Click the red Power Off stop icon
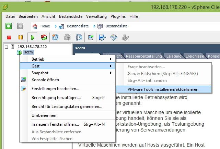Screen dimensions: 220x149 (x=9, y=38)
